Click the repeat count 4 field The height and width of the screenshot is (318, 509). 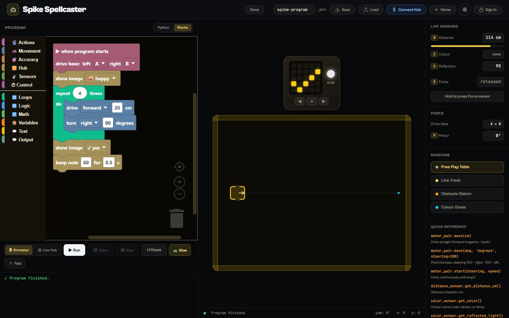(80, 93)
